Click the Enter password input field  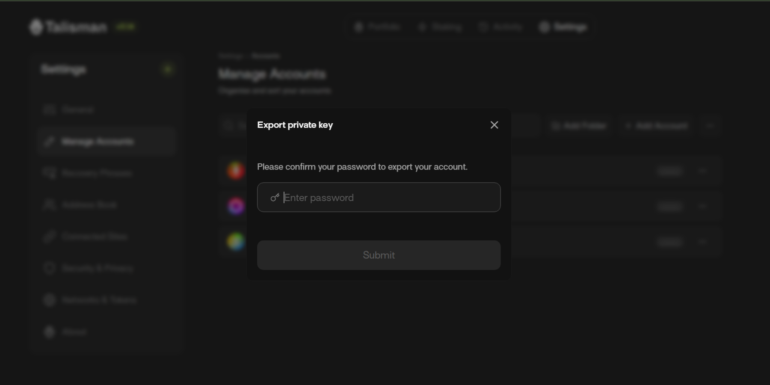pos(385,198)
